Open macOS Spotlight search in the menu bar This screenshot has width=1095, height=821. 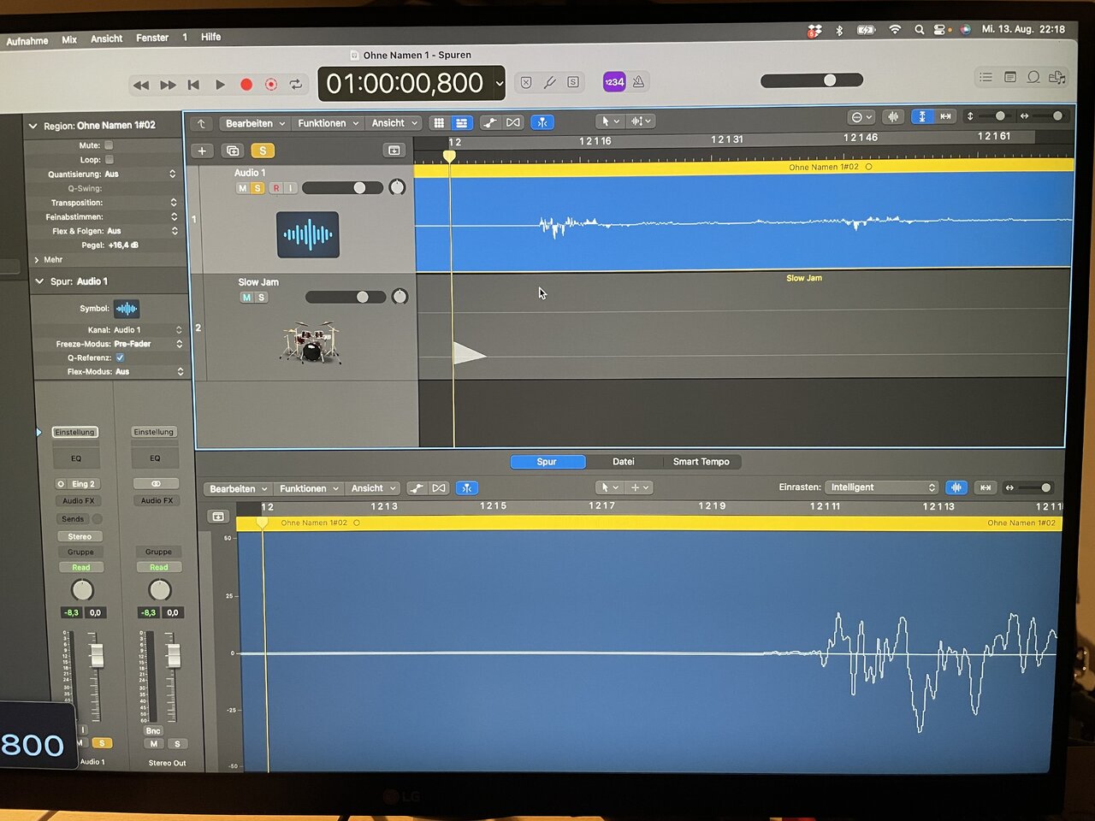919,29
